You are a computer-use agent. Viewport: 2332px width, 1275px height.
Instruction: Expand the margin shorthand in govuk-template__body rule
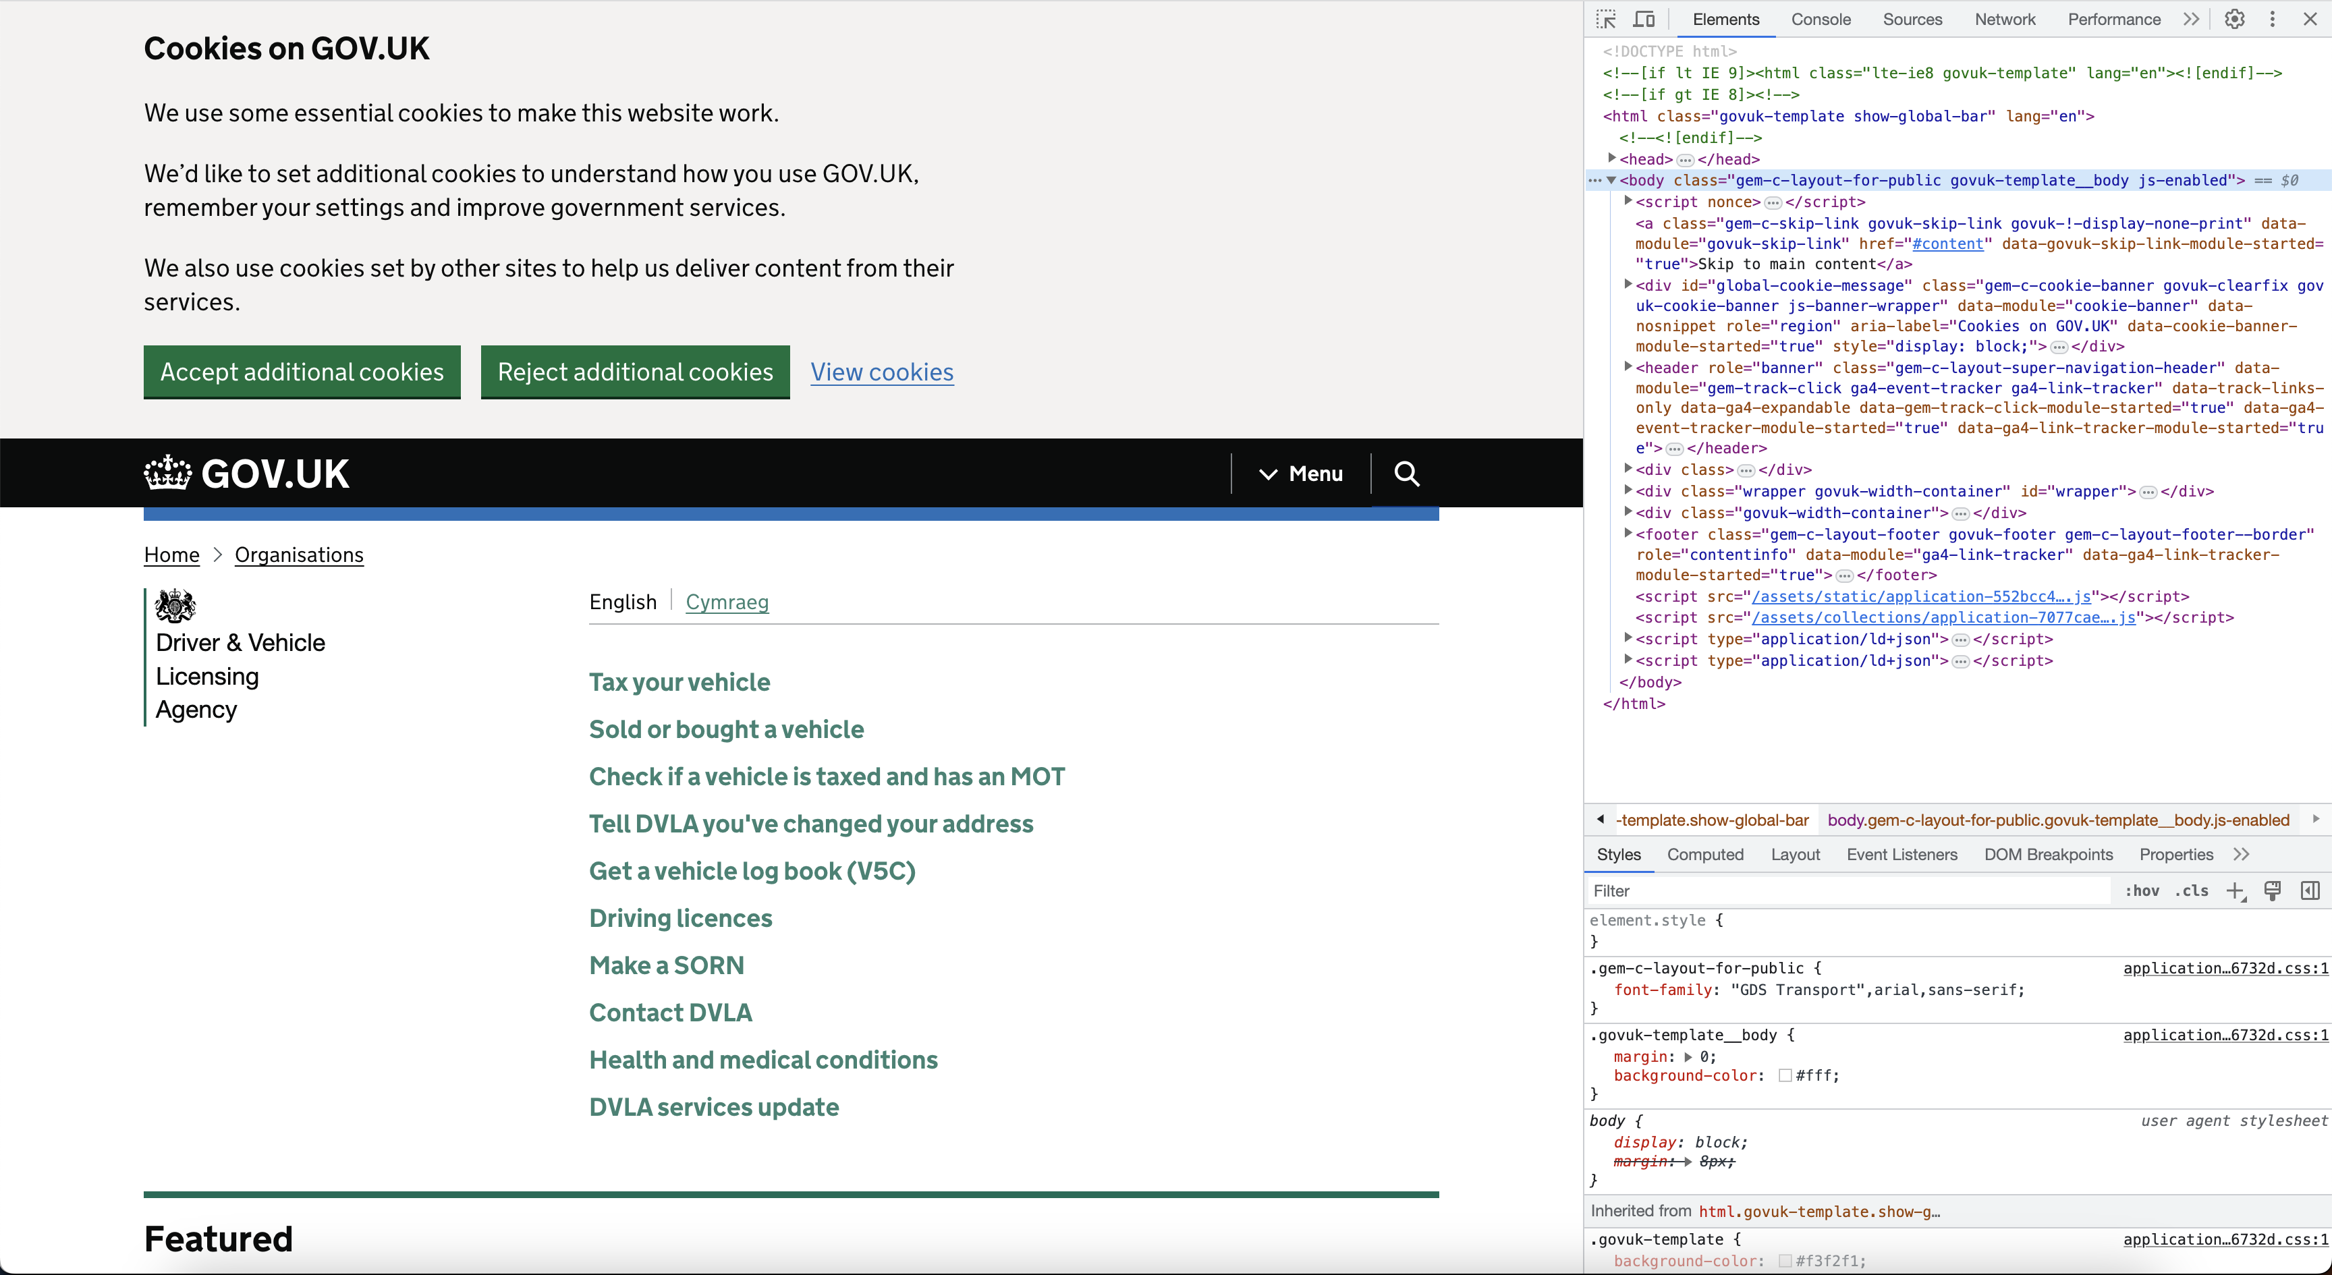[x=1688, y=1057]
